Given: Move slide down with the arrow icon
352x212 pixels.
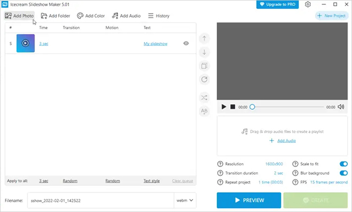Looking at the screenshot, I should (x=204, y=52).
